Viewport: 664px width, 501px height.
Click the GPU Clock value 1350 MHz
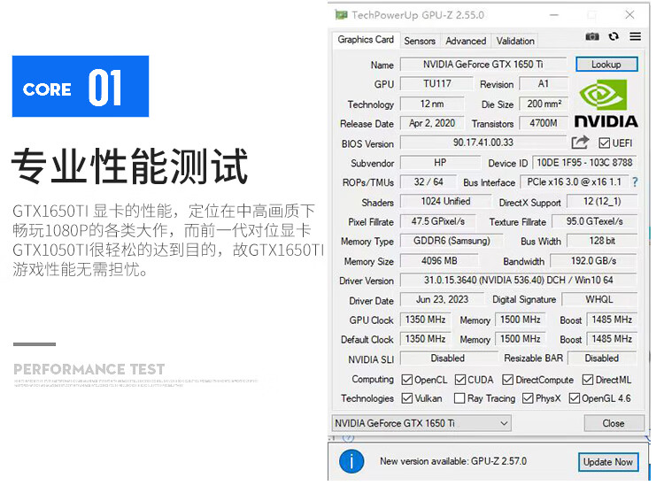[425, 320]
